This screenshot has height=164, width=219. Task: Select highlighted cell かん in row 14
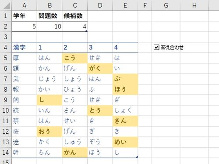pyautogui.click(x=75, y=153)
